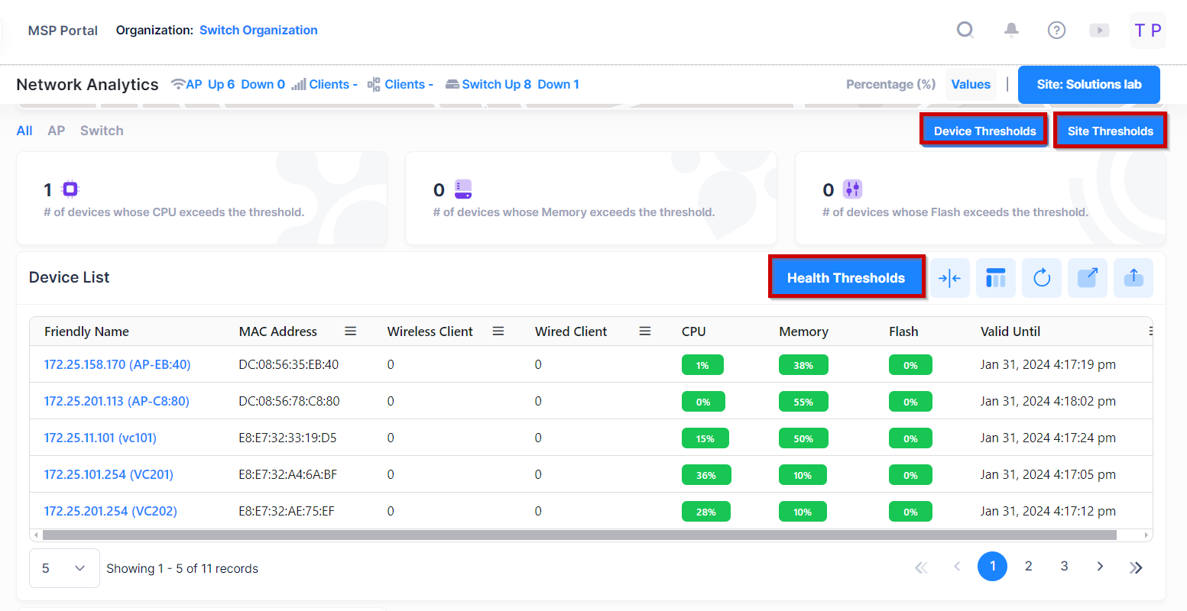The image size is (1187, 611).
Task: Click the Valid Until column header
Action: (x=1010, y=331)
